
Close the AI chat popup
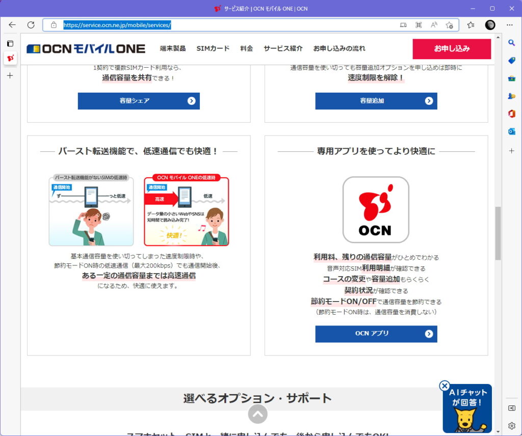coord(445,386)
